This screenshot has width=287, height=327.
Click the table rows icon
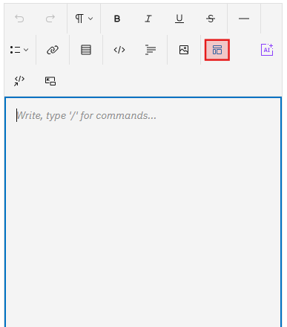click(x=86, y=50)
